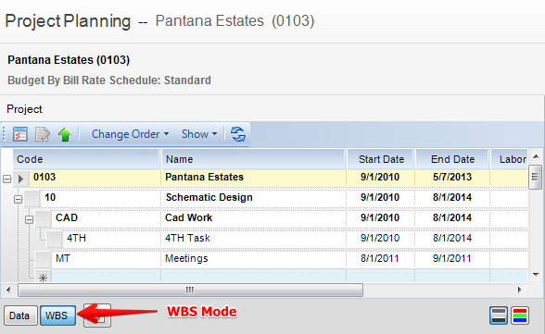This screenshot has height=334, width=545.
Task: Click the edit document pencil icon
Action: click(43, 134)
